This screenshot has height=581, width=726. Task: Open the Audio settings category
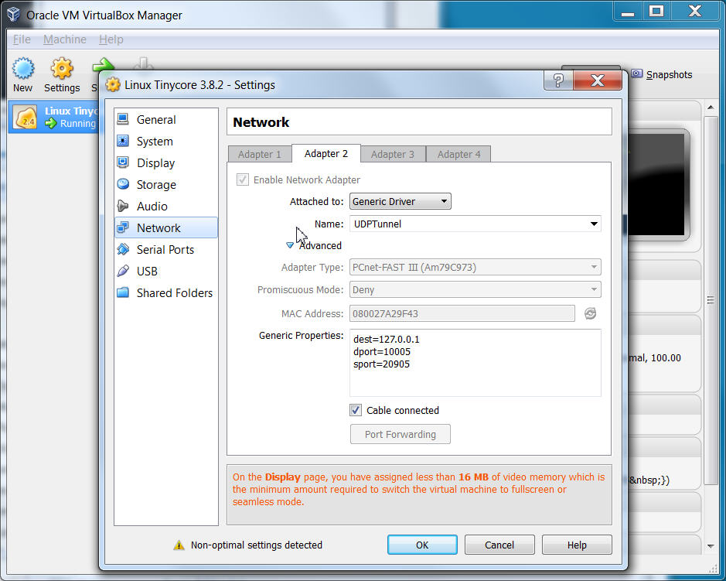pyautogui.click(x=165, y=207)
